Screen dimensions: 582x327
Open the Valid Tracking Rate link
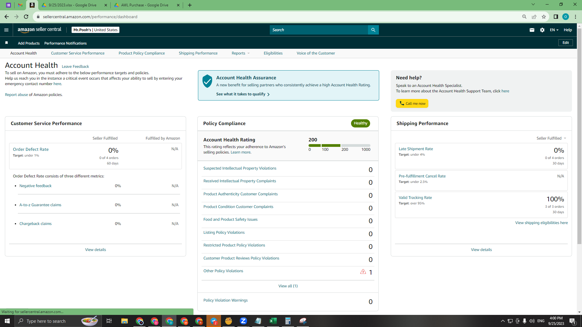(415, 198)
